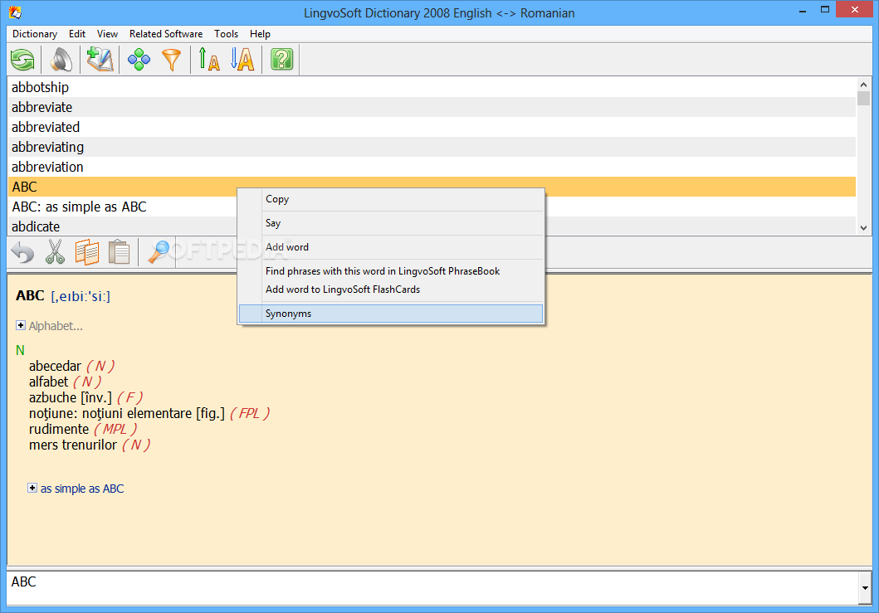Image resolution: width=879 pixels, height=613 pixels.
Task: Select 'abbreviate' in the word list
Action: click(432, 107)
